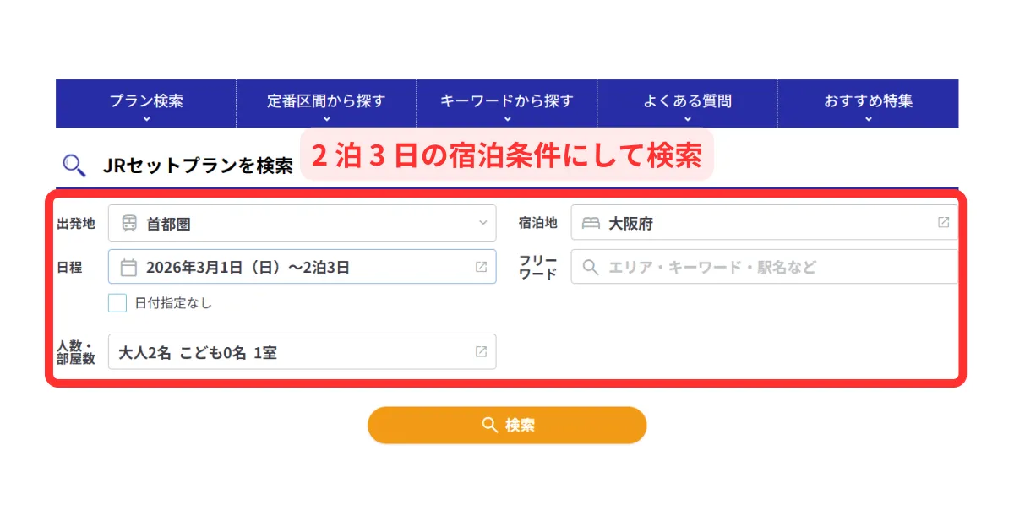Screen dimensions: 1014x532
Task: Click the search icon in フリーワード field
Action: 591,268
